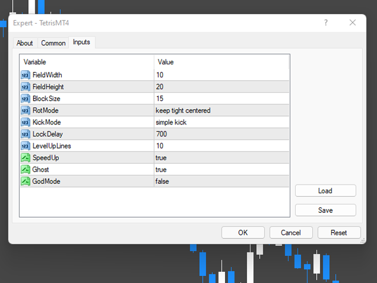Edit the LevelUpLines value 10
This screenshot has width=377, height=283.
(221, 146)
